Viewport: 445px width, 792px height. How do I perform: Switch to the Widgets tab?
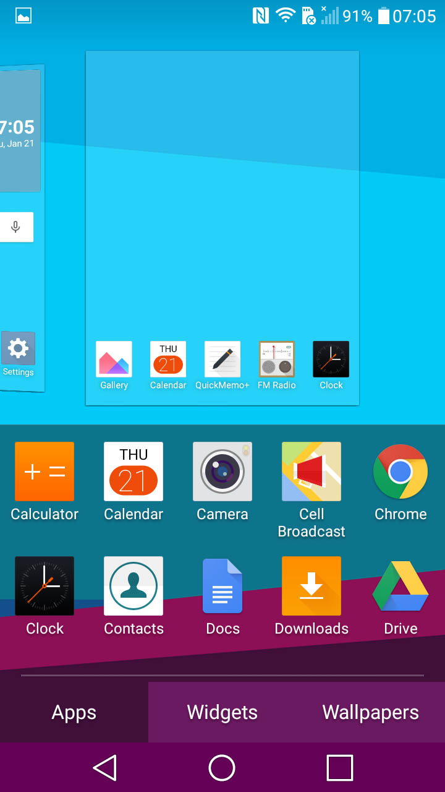point(222,712)
